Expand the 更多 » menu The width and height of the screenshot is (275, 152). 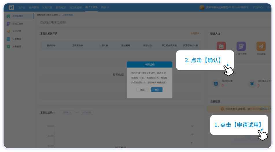click(x=105, y=7)
